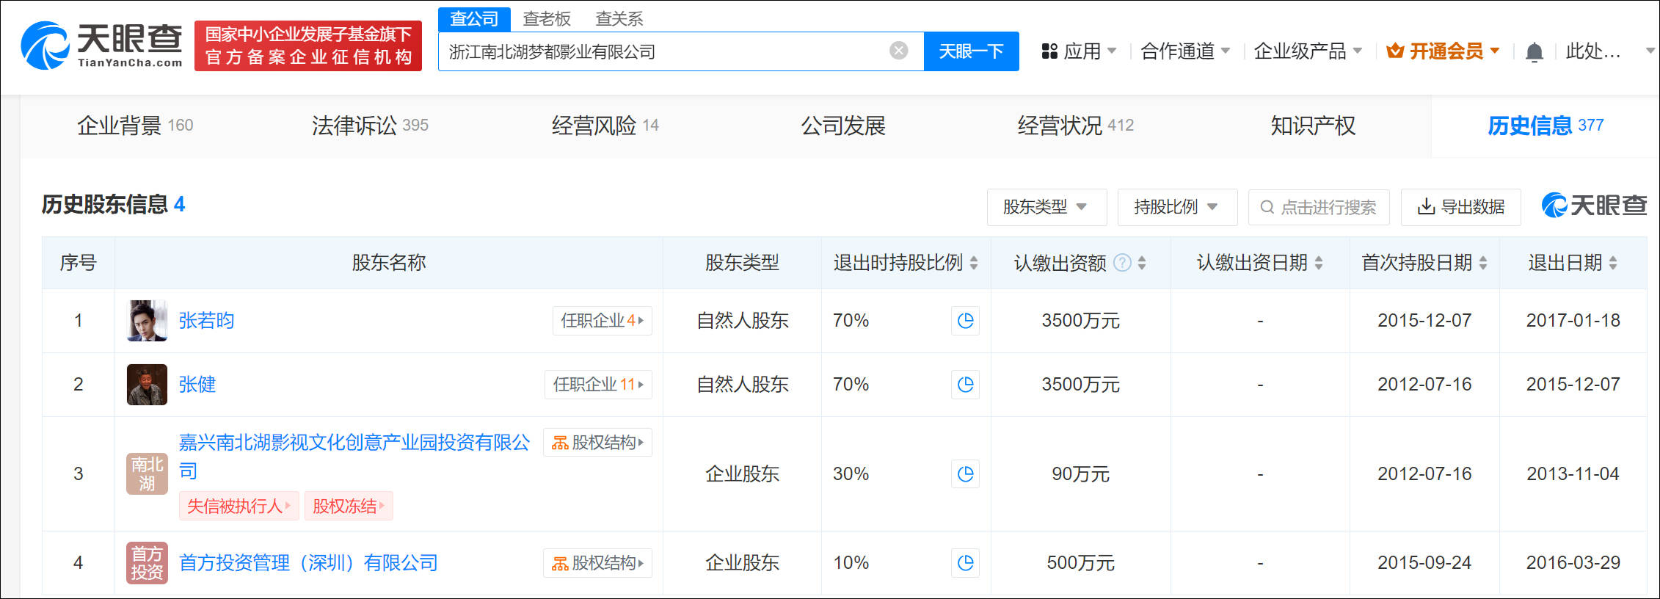The height and width of the screenshot is (599, 1660).
Task: Click the TianYanCha logo in header
Action: click(x=102, y=46)
